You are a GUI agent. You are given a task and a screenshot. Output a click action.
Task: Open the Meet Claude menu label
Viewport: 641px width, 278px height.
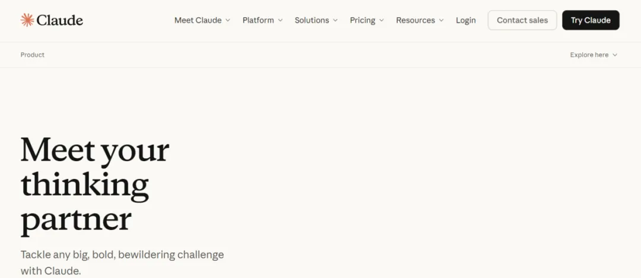pos(198,20)
